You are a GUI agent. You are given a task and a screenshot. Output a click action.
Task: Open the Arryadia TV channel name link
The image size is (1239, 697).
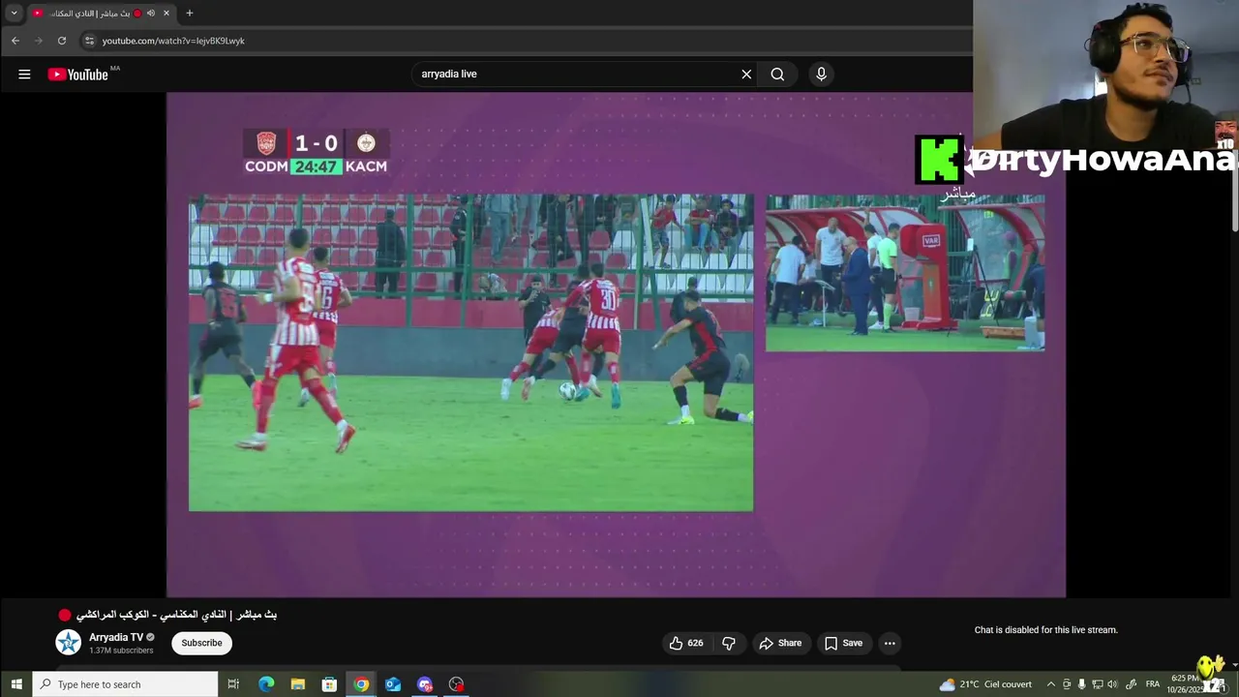click(x=116, y=637)
